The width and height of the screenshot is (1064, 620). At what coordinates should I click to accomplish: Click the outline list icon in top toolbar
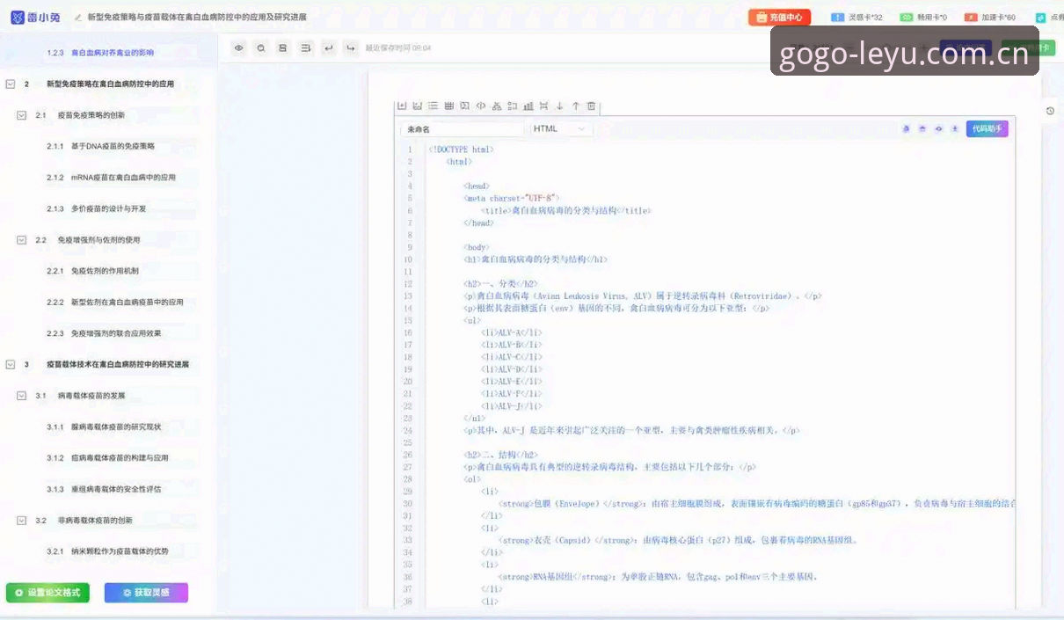point(306,48)
